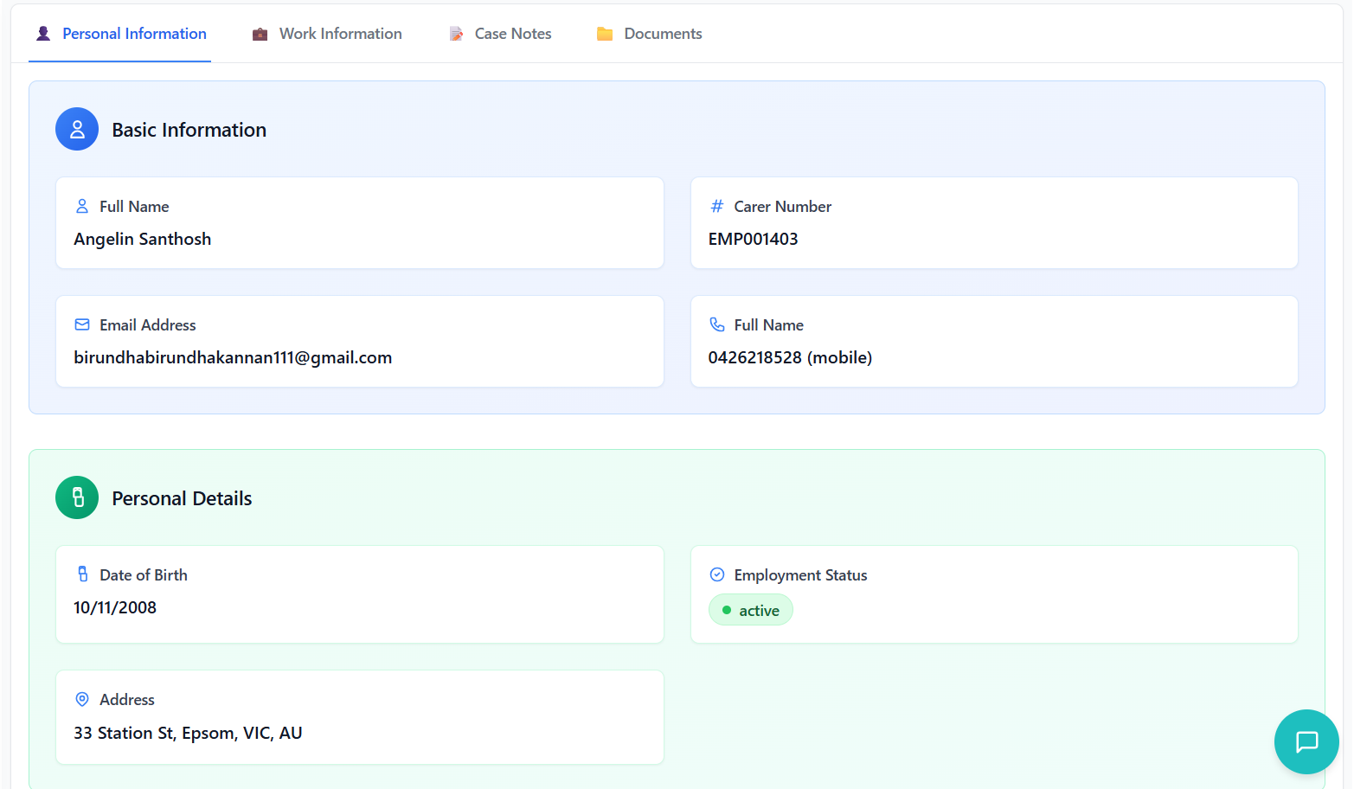Click the check-circle icon beside Employment Status
The image size is (1354, 789).
tap(716, 574)
